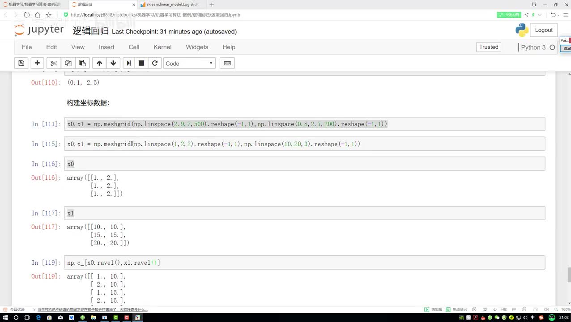Screen dimensions: 571x322
Task: Click the cell In [119] np.c_ code
Action: [305, 263]
